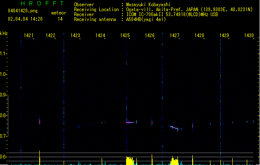Click the 0.8 frequency axis label

coord(3,115)
